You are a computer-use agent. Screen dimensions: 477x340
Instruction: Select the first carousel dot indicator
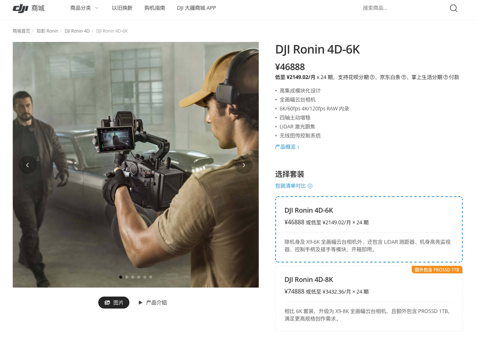point(121,277)
